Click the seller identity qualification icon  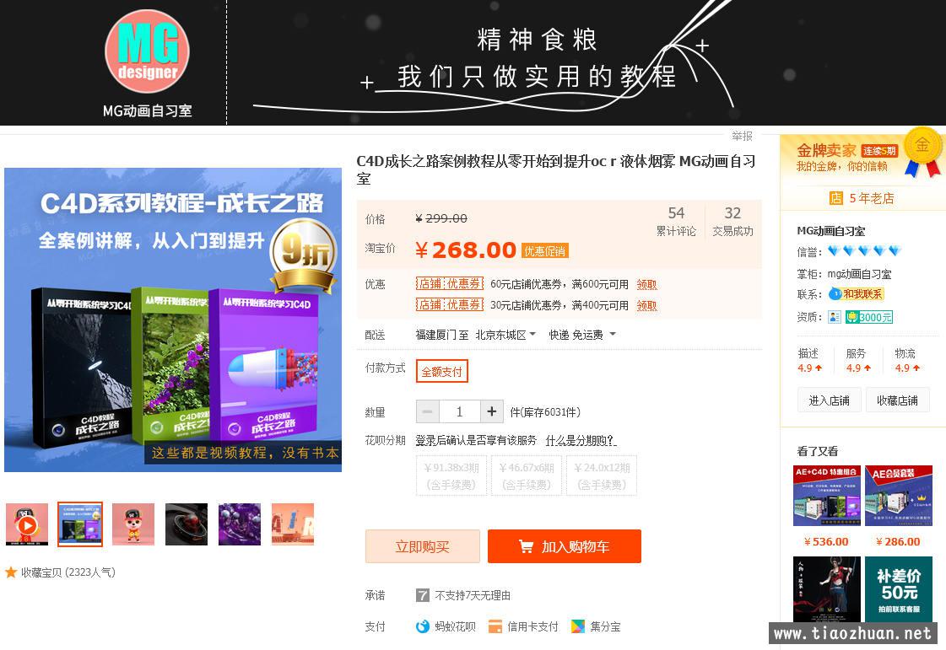tap(835, 317)
